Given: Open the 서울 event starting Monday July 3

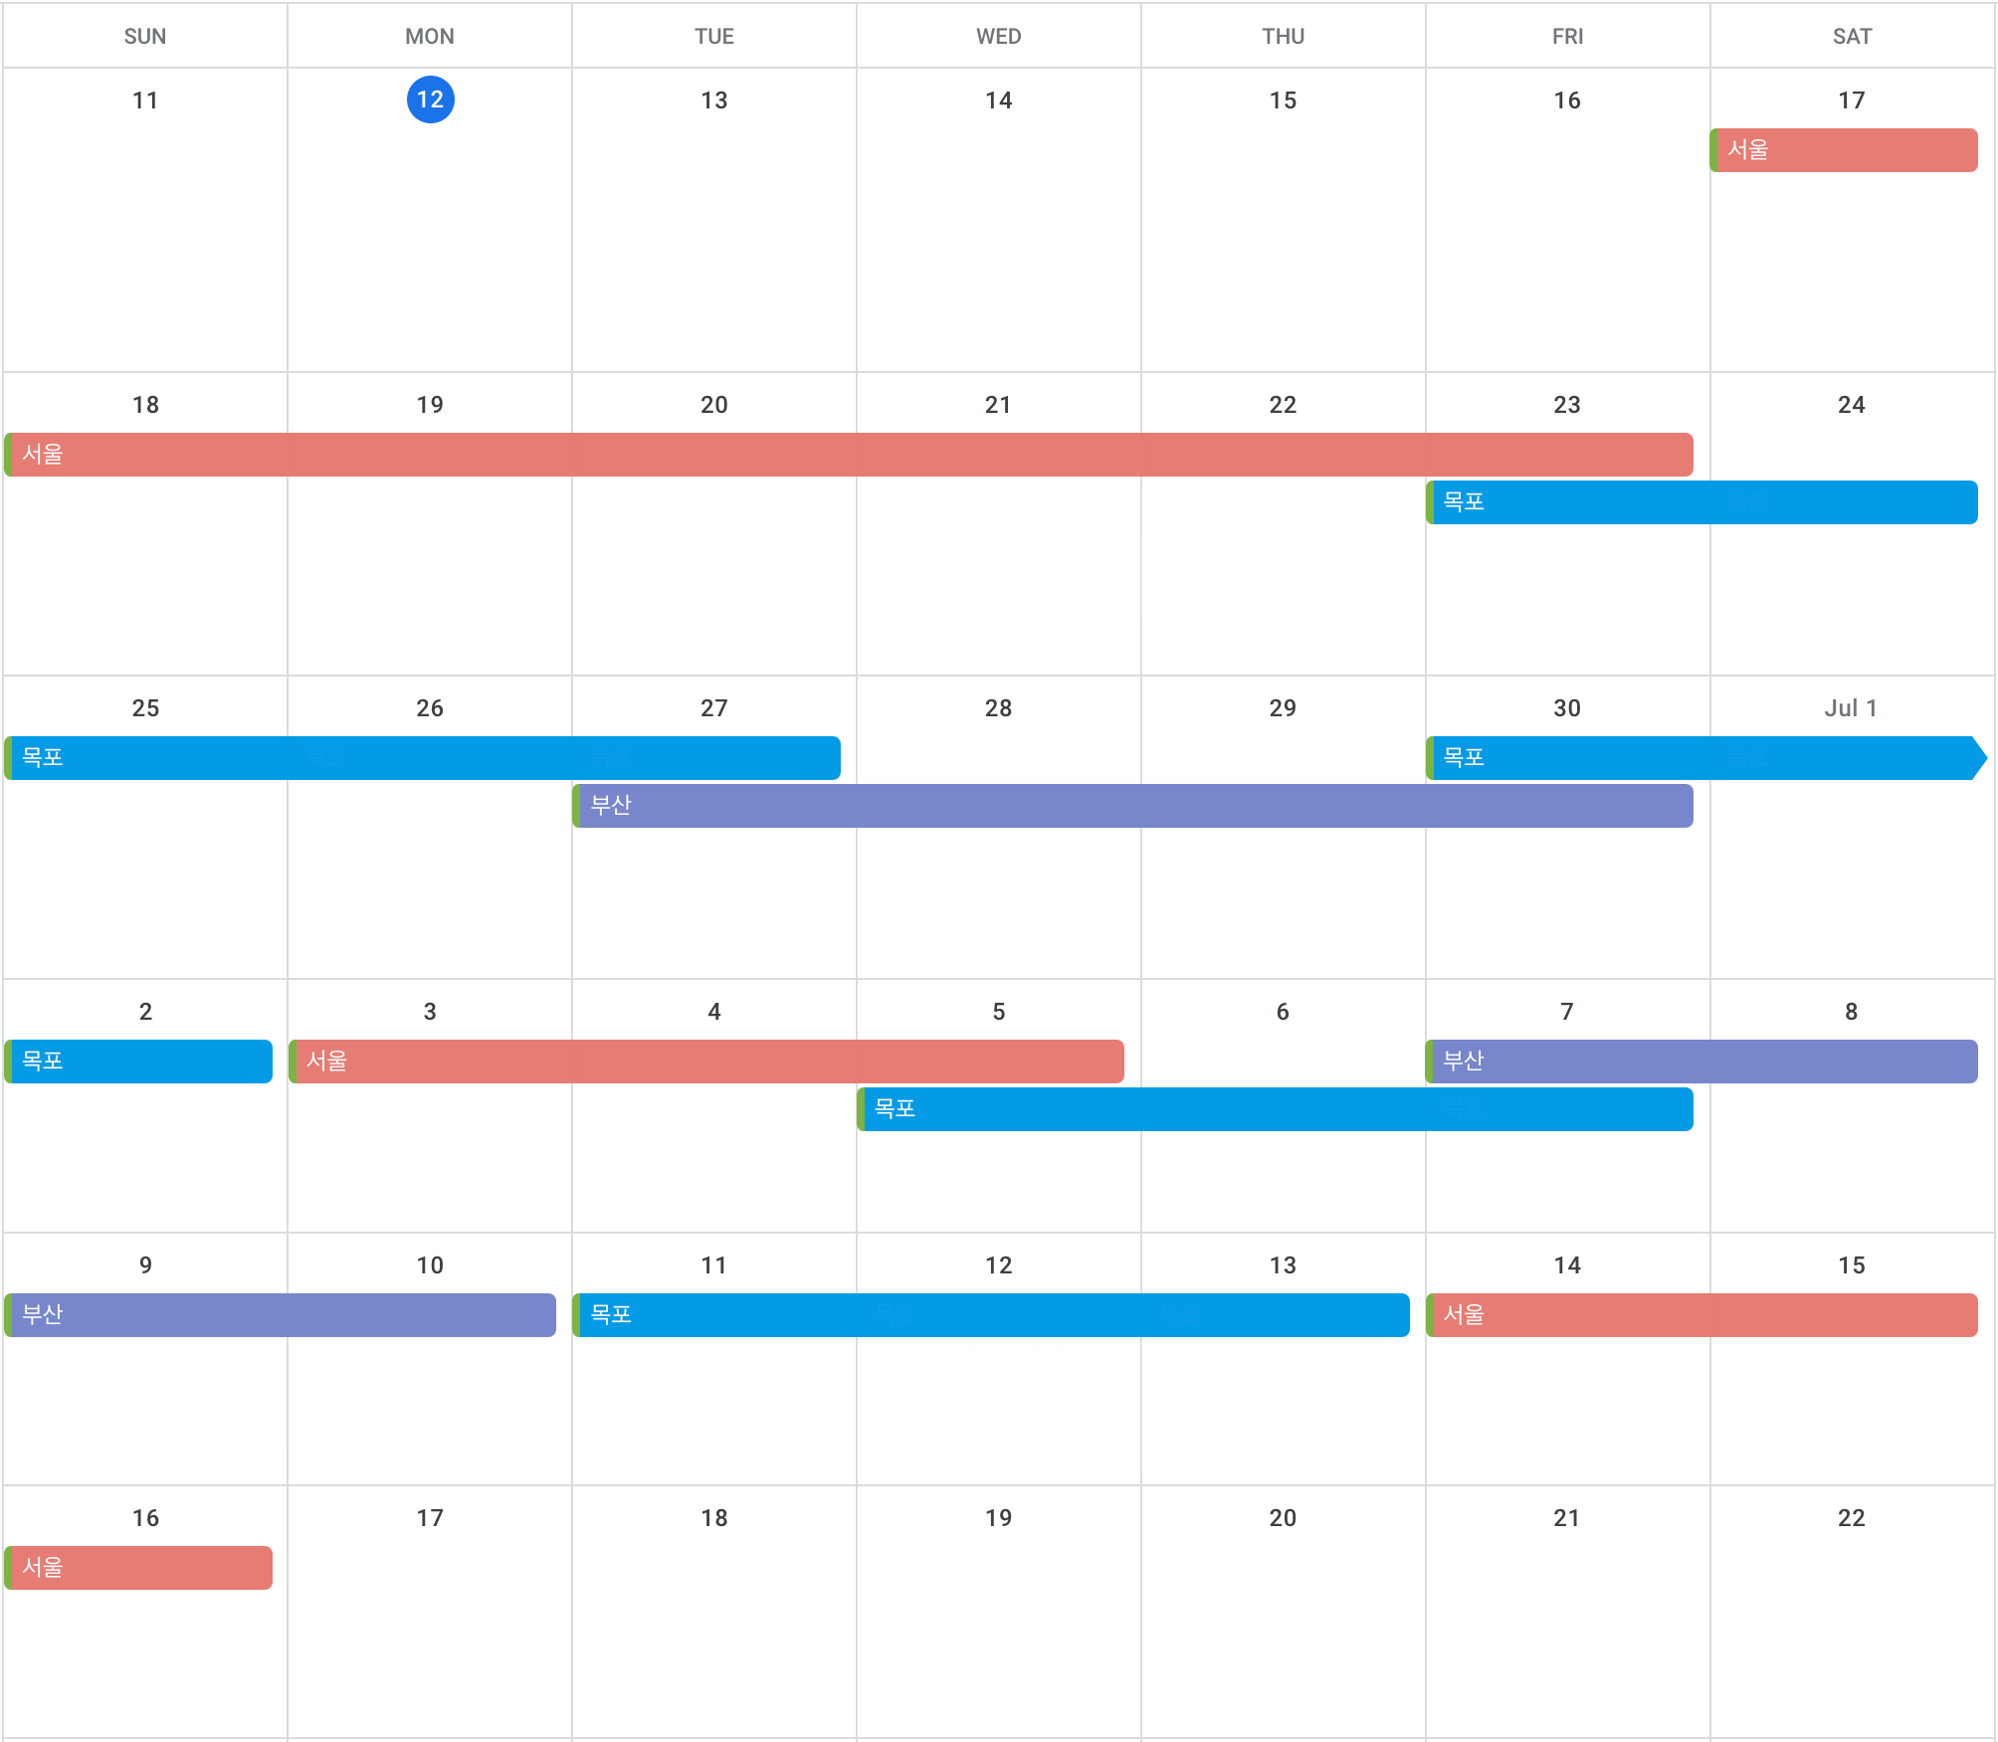Looking at the screenshot, I should (x=706, y=1062).
